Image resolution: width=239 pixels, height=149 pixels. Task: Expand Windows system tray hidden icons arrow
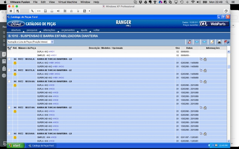pyautogui.click(x=209, y=145)
